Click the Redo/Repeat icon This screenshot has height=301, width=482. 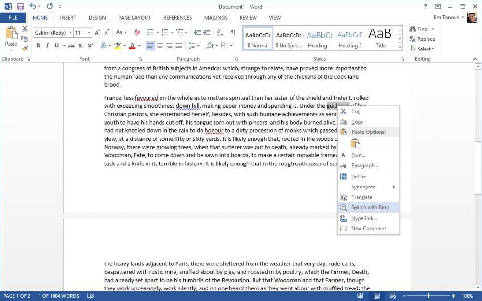[x=50, y=6]
